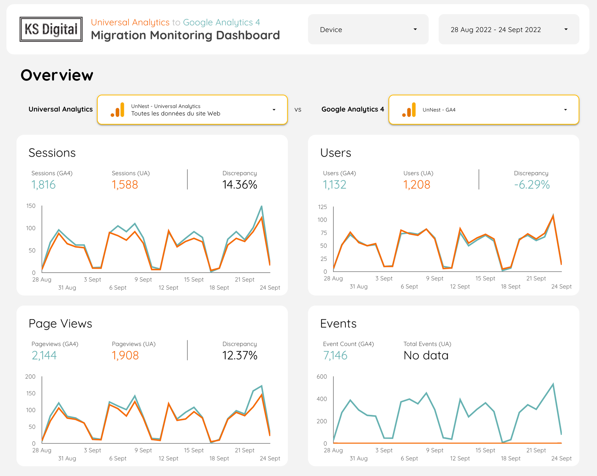The width and height of the screenshot is (597, 476).
Task: Open the date range selector
Action: 509,29
